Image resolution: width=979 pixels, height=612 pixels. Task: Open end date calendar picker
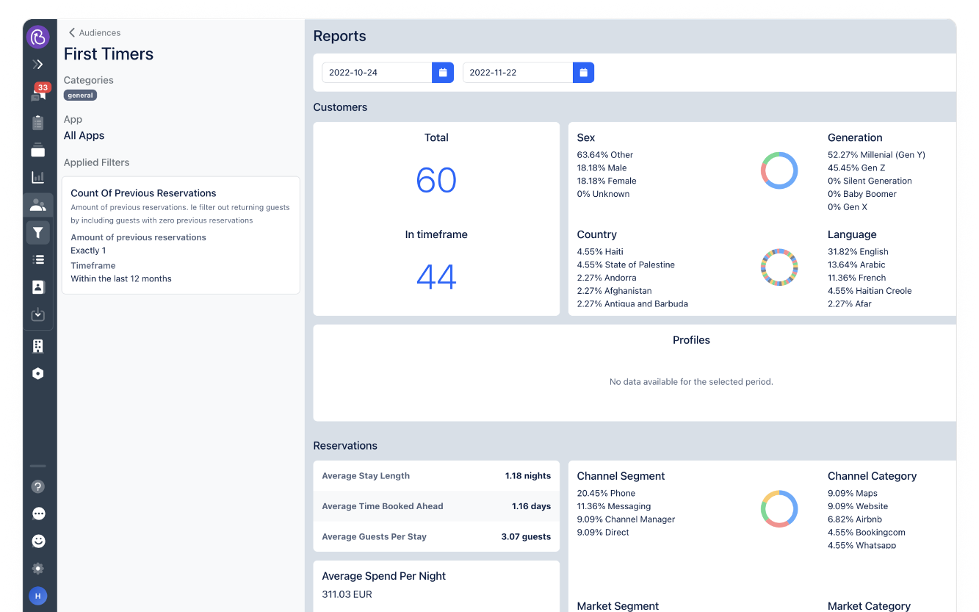point(583,73)
